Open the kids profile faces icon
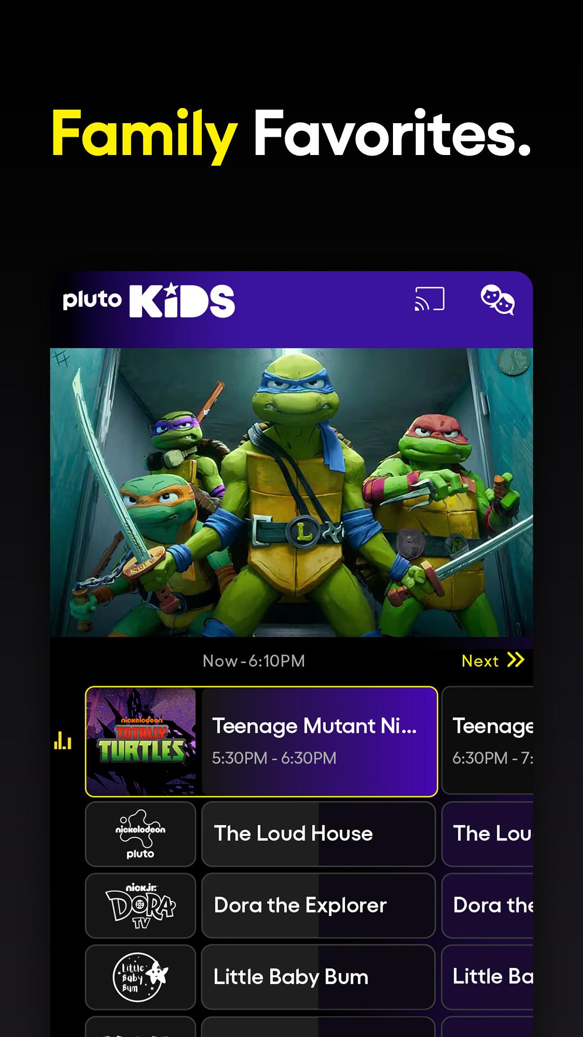583x1037 pixels. click(x=498, y=299)
